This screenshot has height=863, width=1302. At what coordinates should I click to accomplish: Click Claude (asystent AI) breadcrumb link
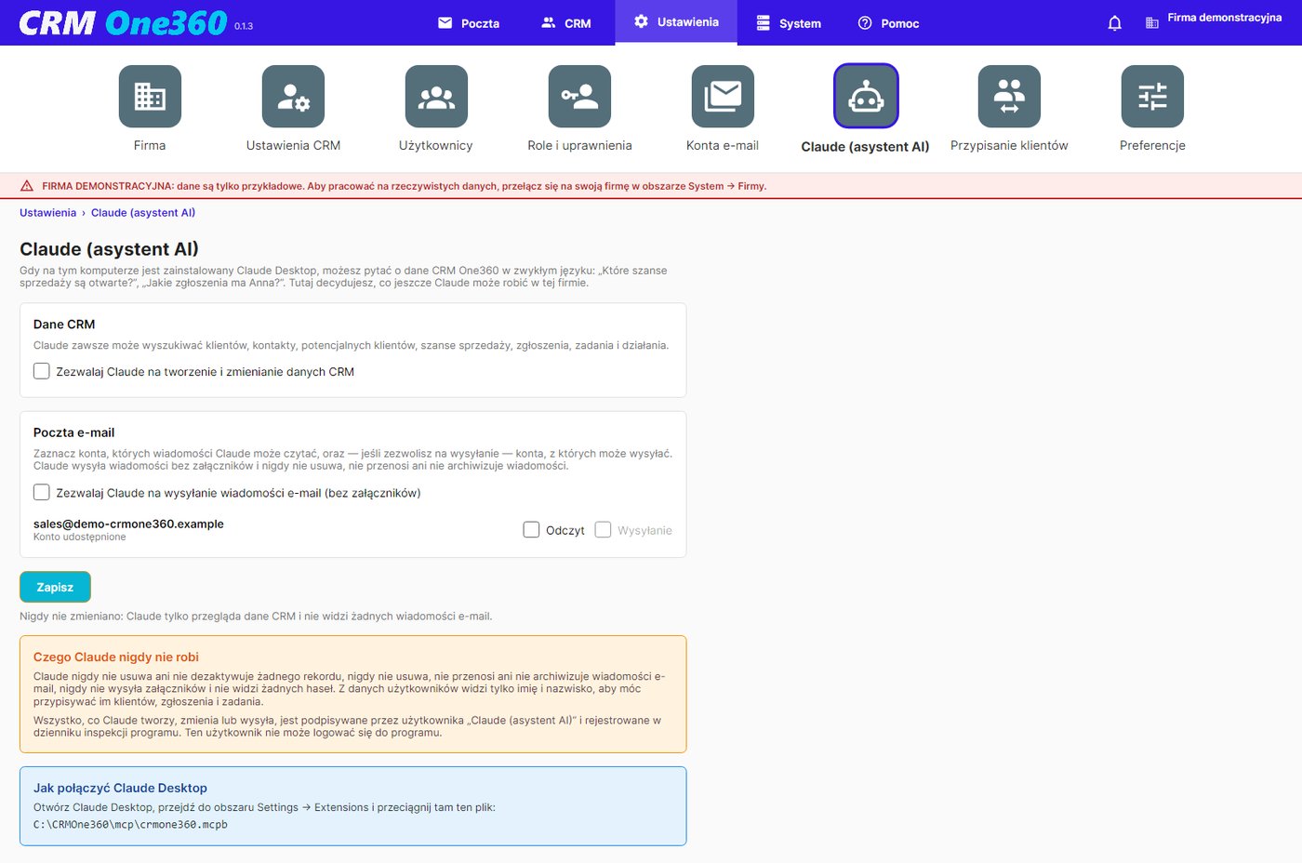point(143,213)
